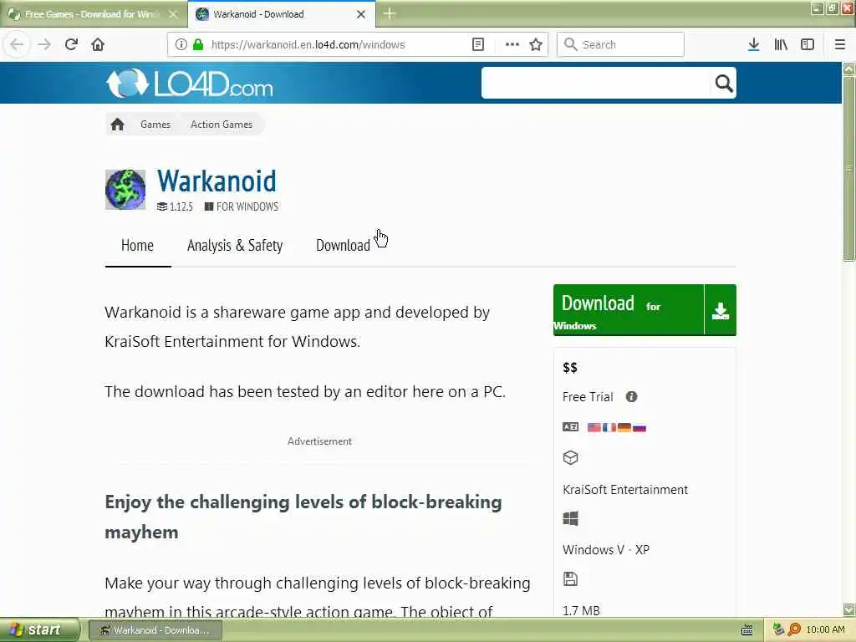Image resolution: width=856 pixels, height=642 pixels.
Task: Click the 1.7 MB file size text
Action: (582, 610)
